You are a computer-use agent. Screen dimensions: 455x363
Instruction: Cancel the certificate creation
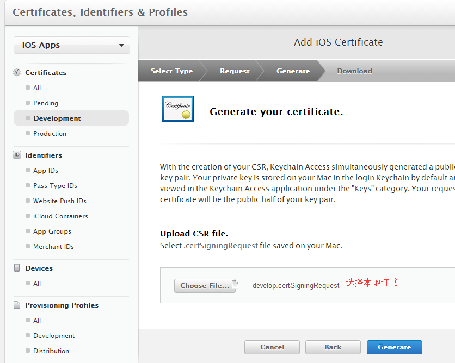tap(272, 347)
